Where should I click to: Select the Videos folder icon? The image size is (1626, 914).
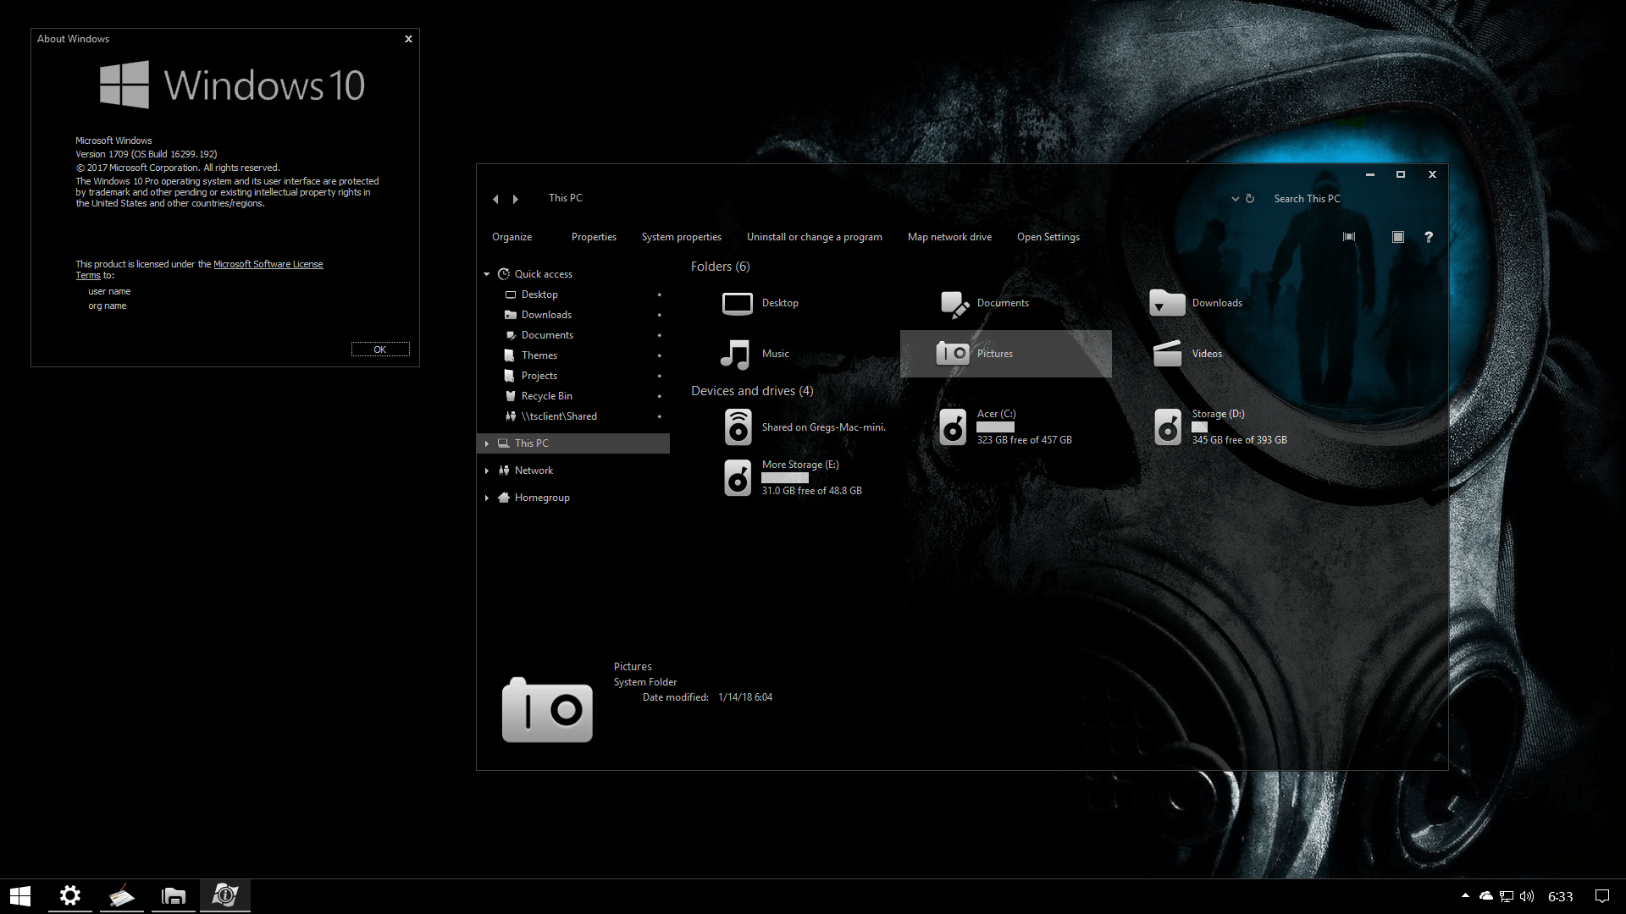[1167, 354]
